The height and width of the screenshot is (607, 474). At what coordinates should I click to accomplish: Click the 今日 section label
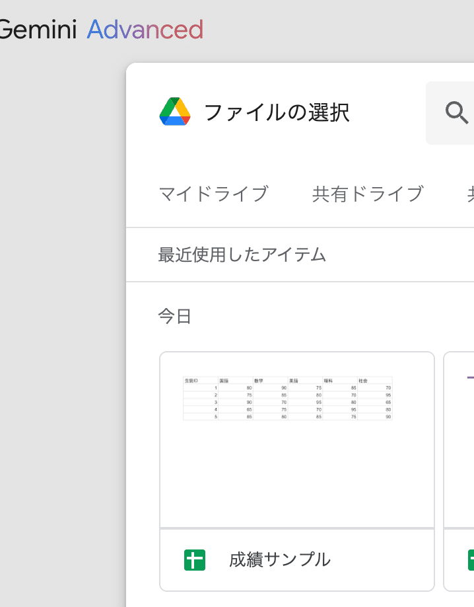tap(175, 316)
